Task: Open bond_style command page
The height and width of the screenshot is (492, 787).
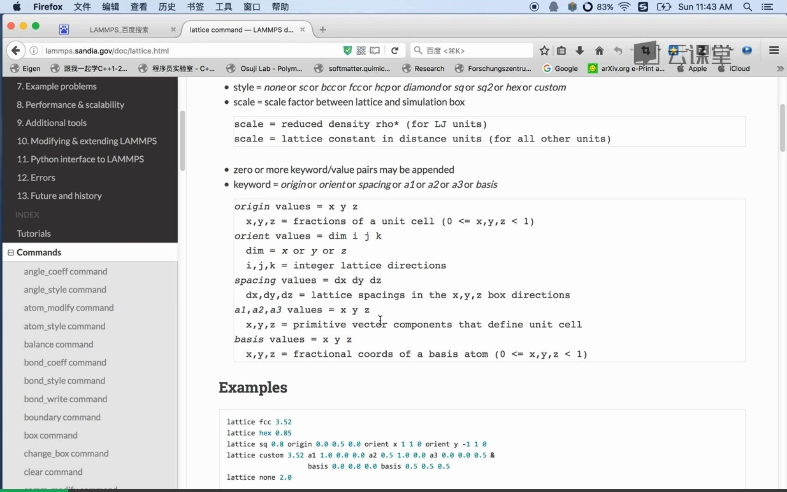Action: (64, 381)
